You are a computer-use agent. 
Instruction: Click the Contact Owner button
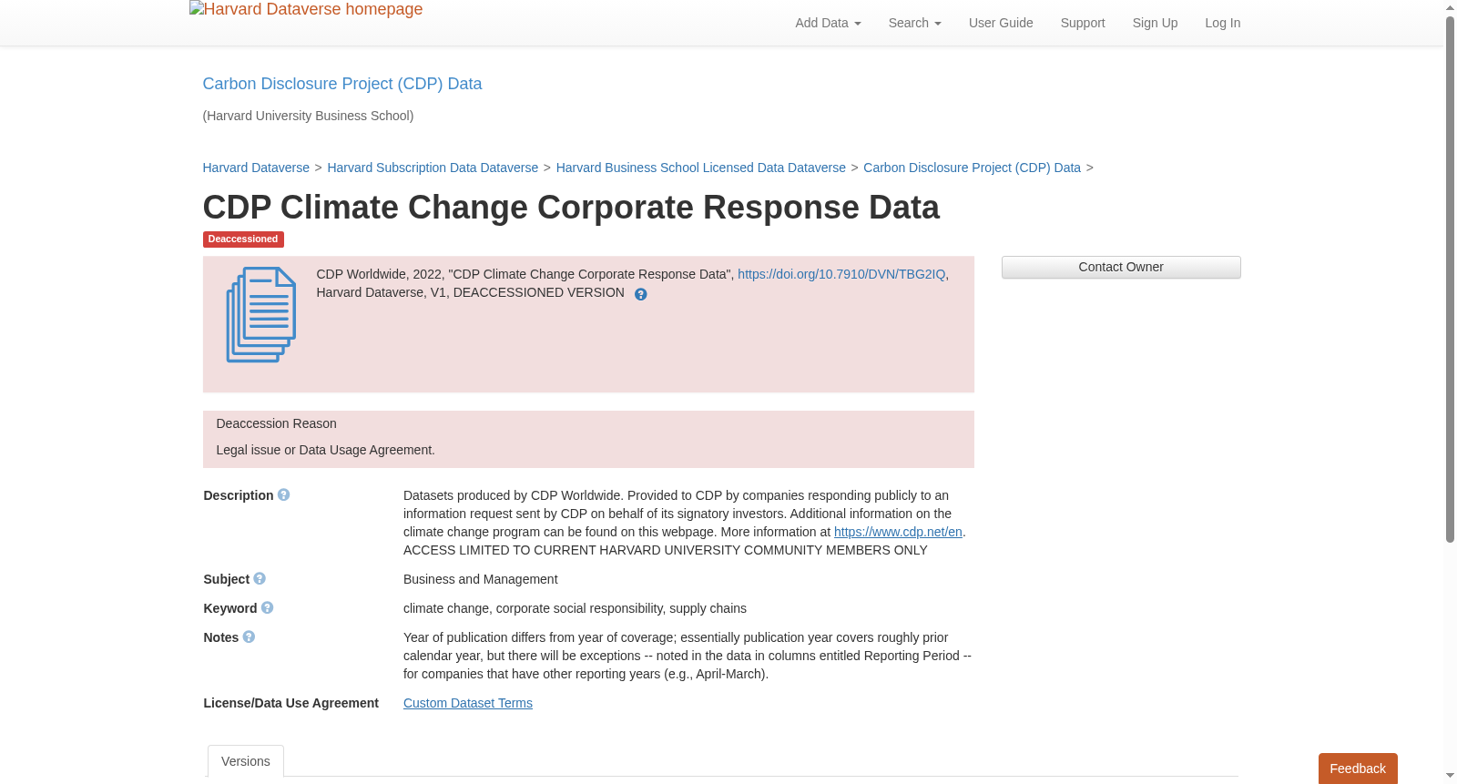pyautogui.click(x=1121, y=267)
